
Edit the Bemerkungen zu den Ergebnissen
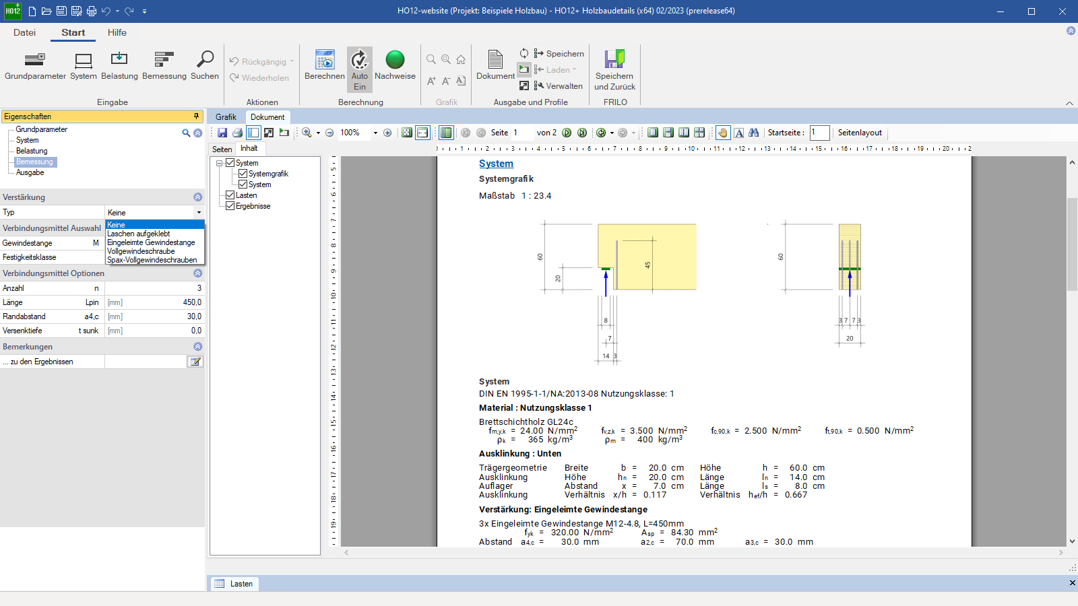(195, 362)
